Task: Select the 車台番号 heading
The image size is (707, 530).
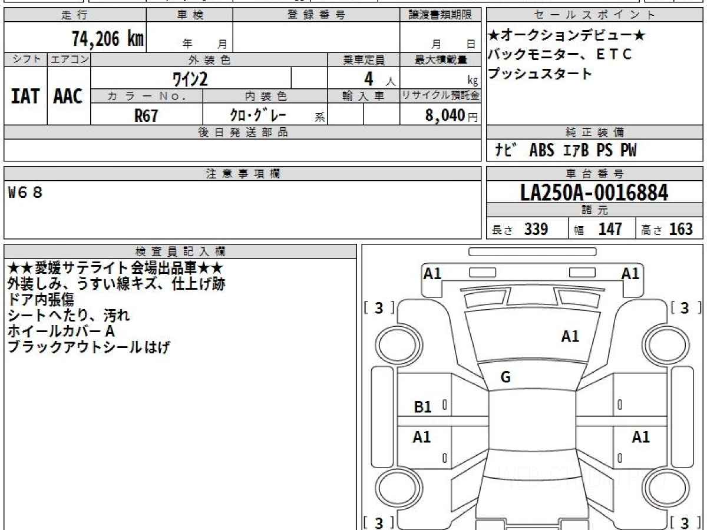Action: [594, 173]
